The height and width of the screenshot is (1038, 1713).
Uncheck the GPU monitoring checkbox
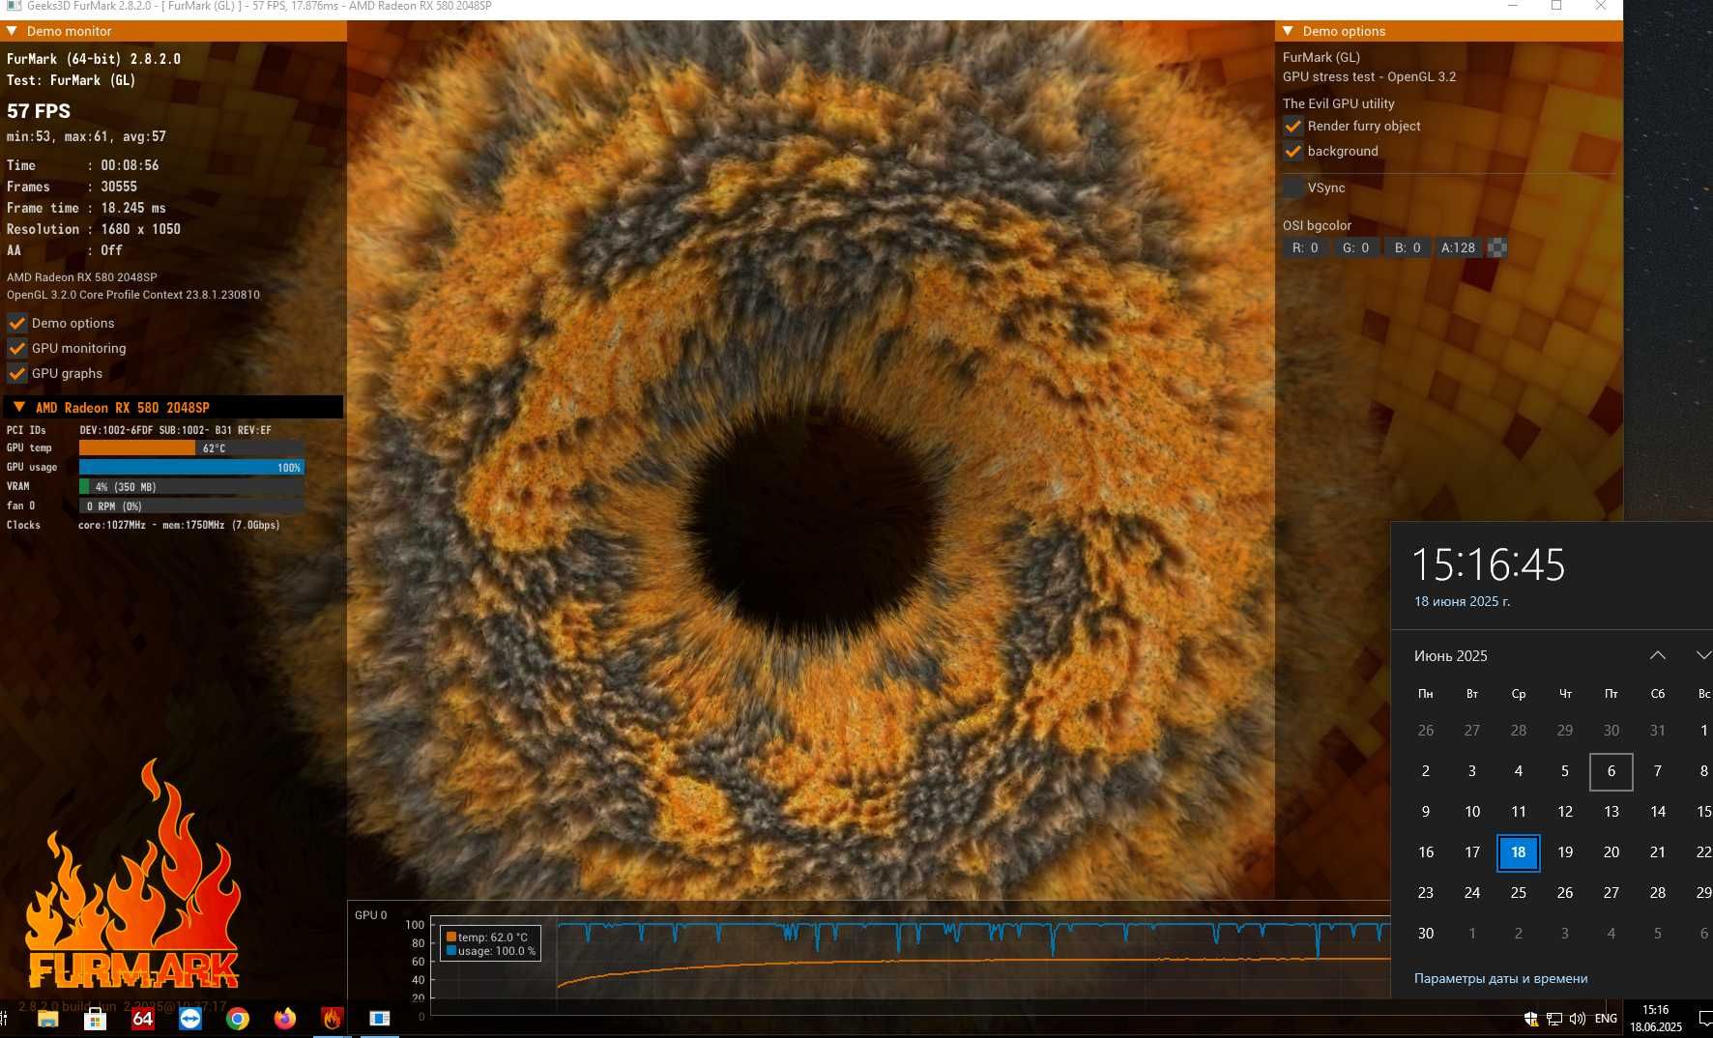[x=17, y=348]
